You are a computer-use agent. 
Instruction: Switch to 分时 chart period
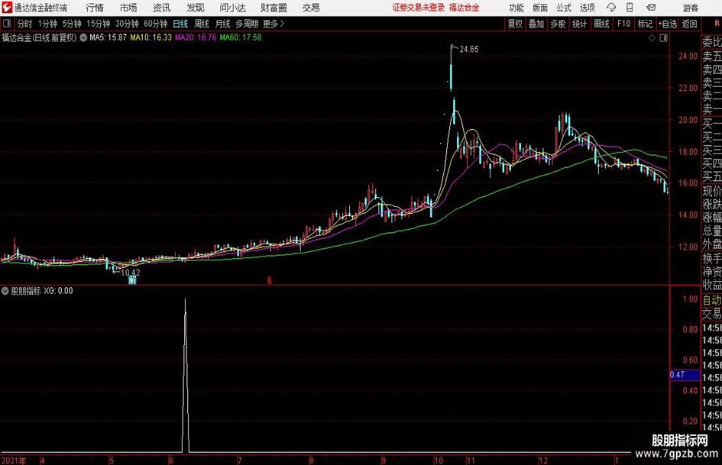click(x=25, y=24)
